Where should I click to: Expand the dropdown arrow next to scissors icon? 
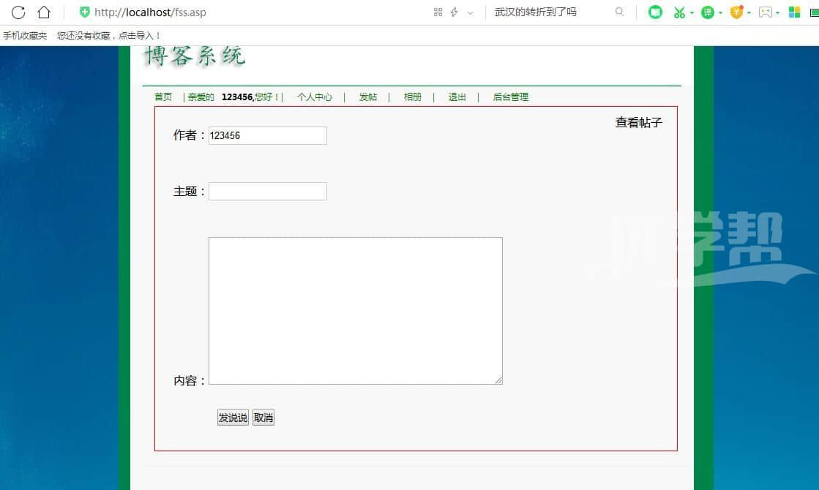click(692, 13)
